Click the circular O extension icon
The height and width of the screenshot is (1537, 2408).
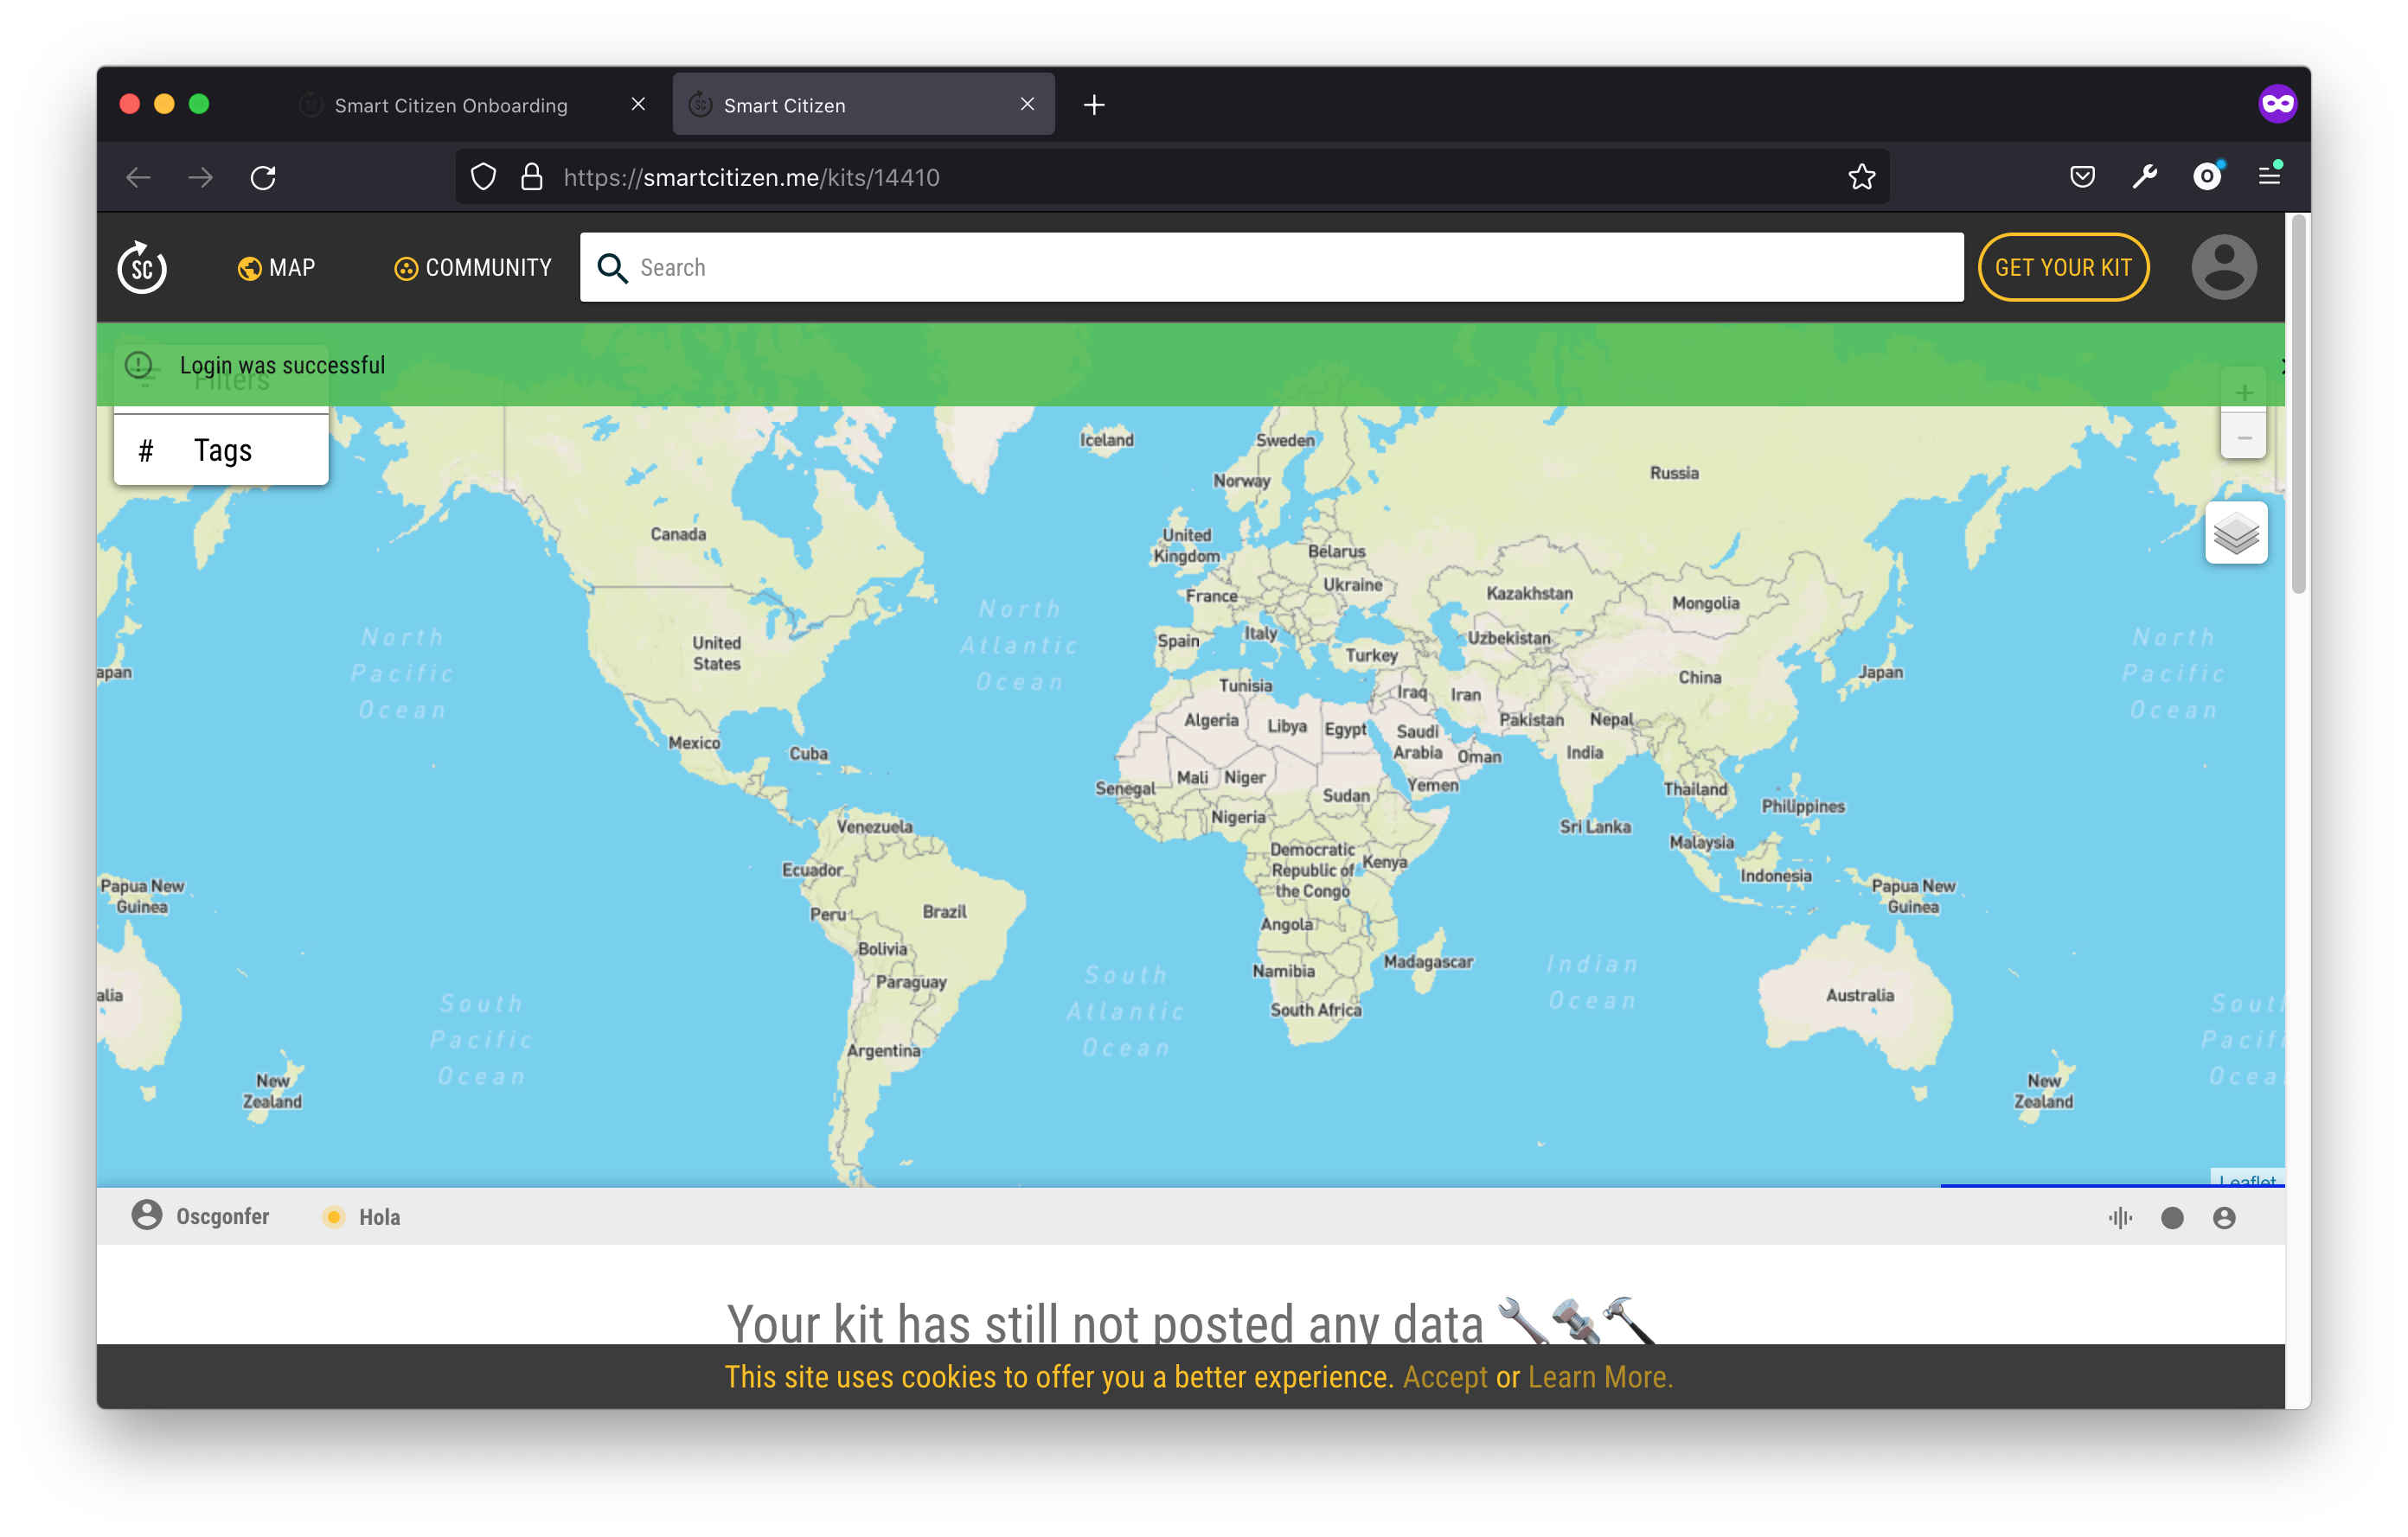(x=2207, y=177)
